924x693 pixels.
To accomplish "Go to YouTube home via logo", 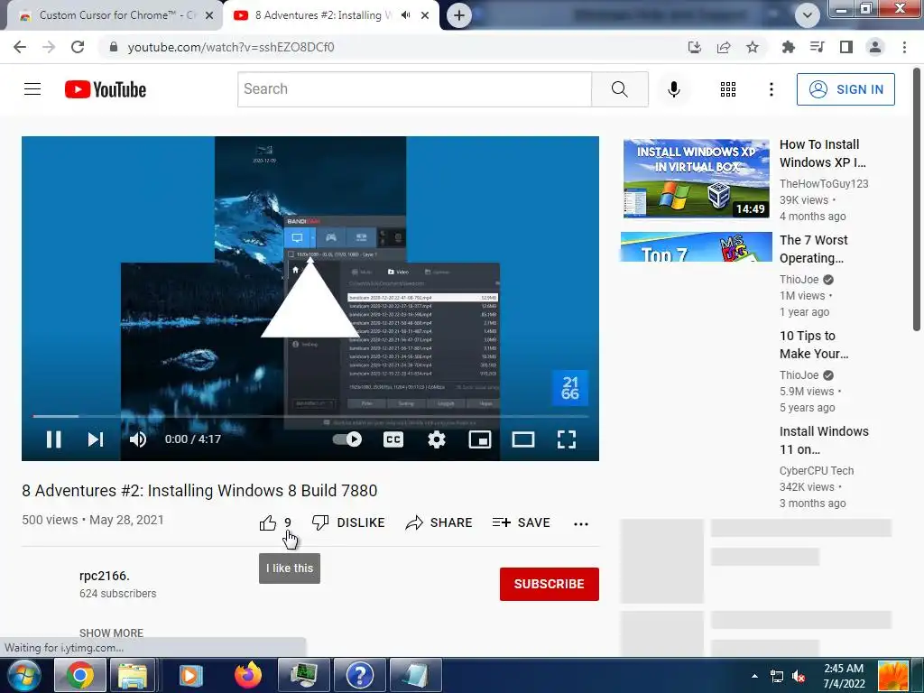I will click(x=106, y=89).
